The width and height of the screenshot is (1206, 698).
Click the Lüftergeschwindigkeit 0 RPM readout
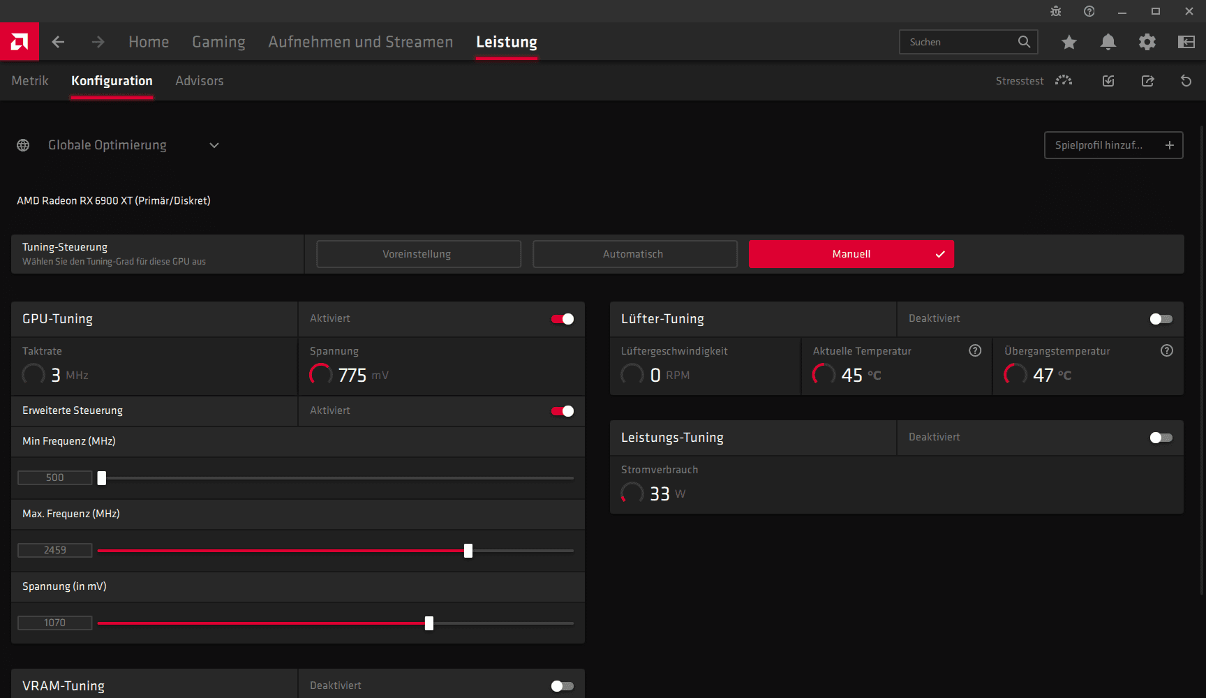tap(655, 375)
